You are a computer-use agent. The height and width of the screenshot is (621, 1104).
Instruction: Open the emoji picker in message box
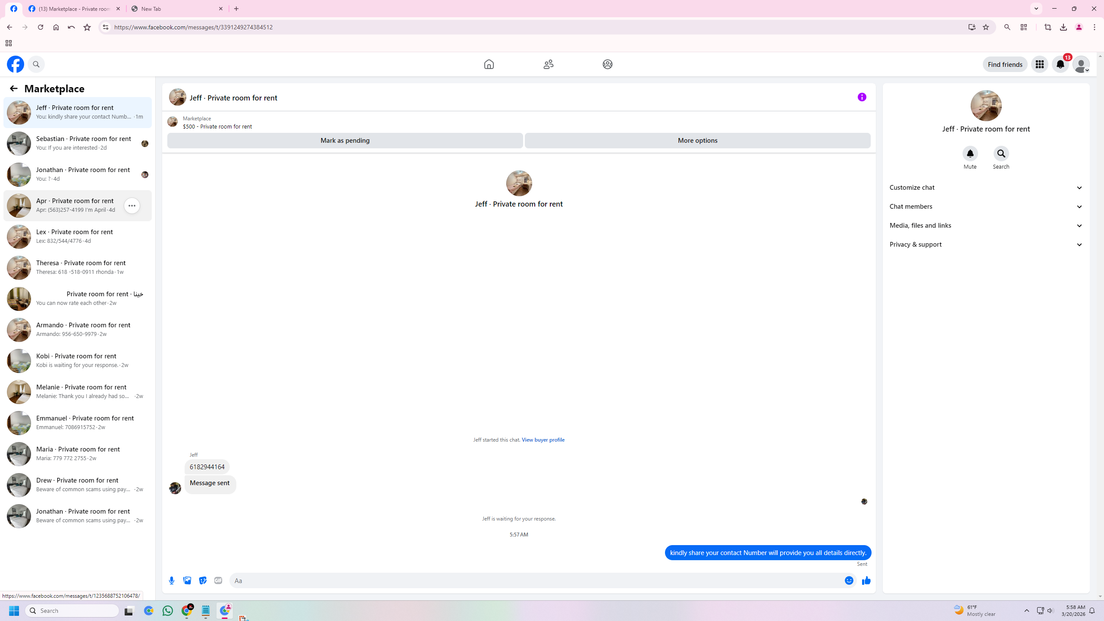849,580
